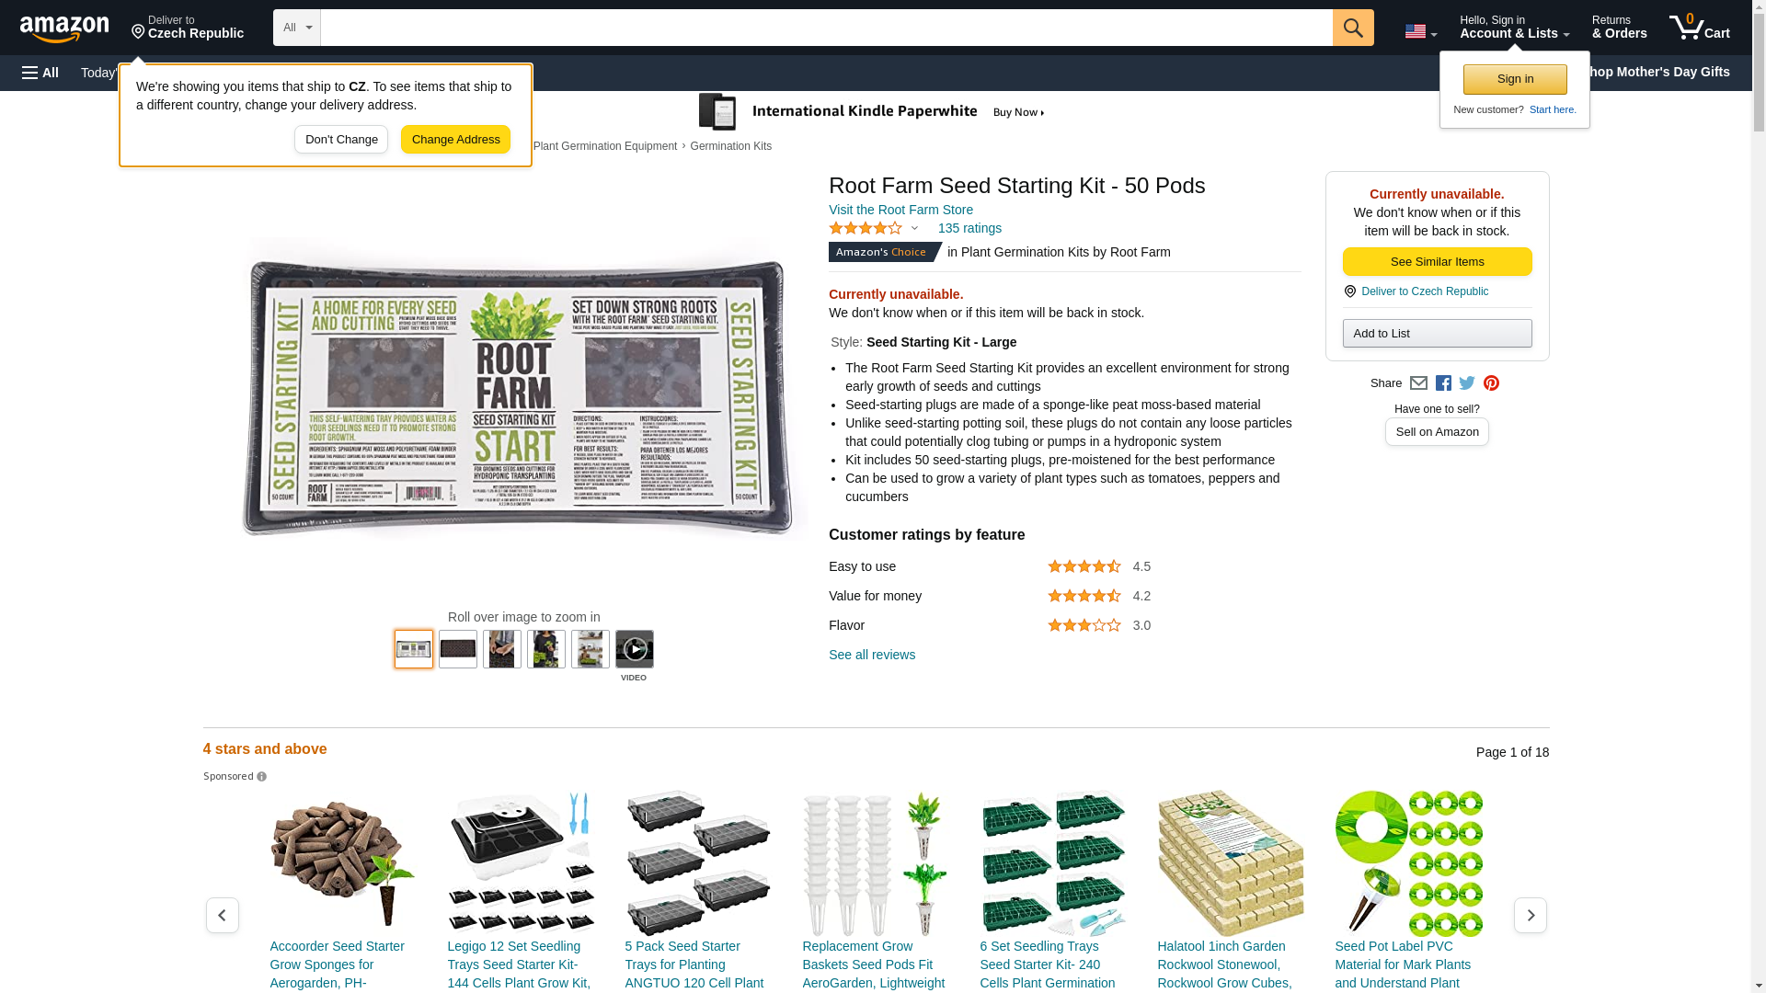Open the country flag language selector
The height and width of the screenshot is (993, 1766).
(x=1420, y=31)
